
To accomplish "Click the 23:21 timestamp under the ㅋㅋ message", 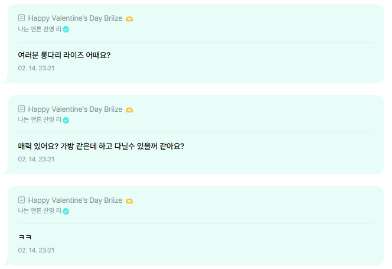I will (x=36, y=250).
